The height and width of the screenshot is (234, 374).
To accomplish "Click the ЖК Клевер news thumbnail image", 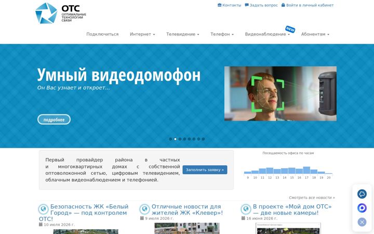I will click(x=187, y=228).
